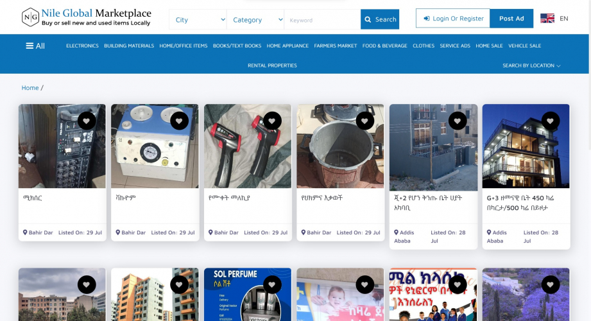Open the Rental Properties category
This screenshot has height=321, width=591.
click(272, 65)
